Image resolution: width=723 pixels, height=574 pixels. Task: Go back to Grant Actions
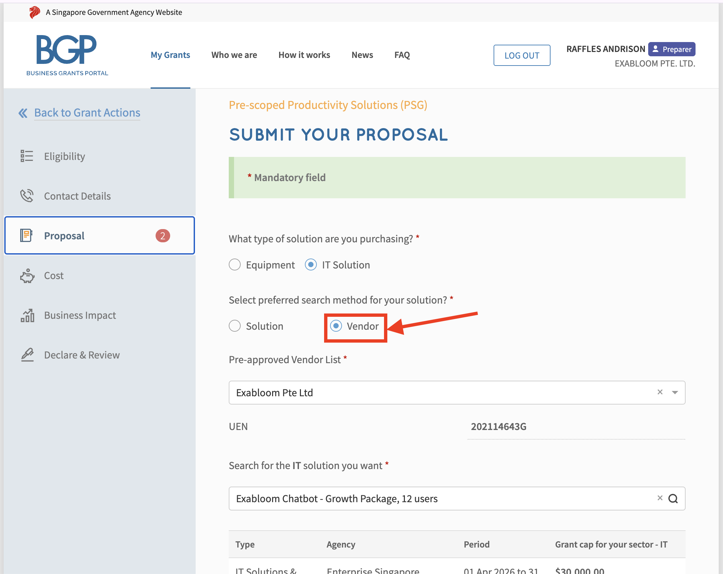tap(87, 113)
